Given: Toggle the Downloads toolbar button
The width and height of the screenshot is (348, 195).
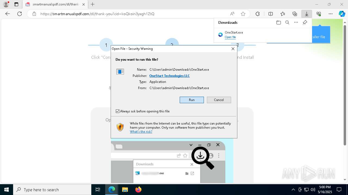Looking at the screenshot, I should click(307, 14).
